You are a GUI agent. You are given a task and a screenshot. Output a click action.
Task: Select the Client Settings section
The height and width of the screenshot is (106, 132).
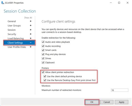[x=19, y=43]
